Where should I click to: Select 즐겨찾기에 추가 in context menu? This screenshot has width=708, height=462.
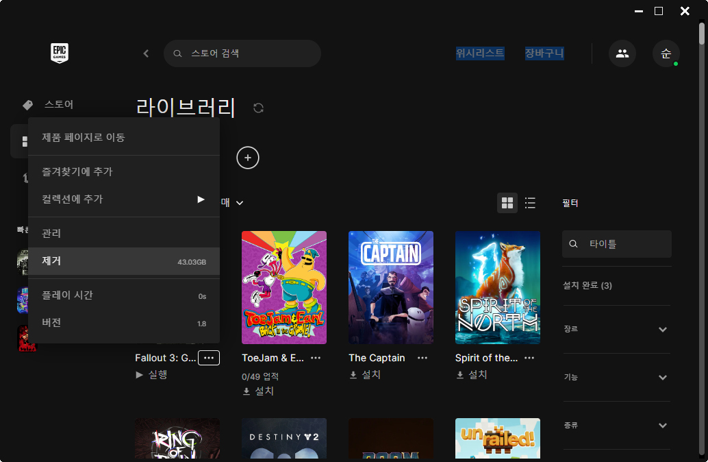click(x=124, y=172)
